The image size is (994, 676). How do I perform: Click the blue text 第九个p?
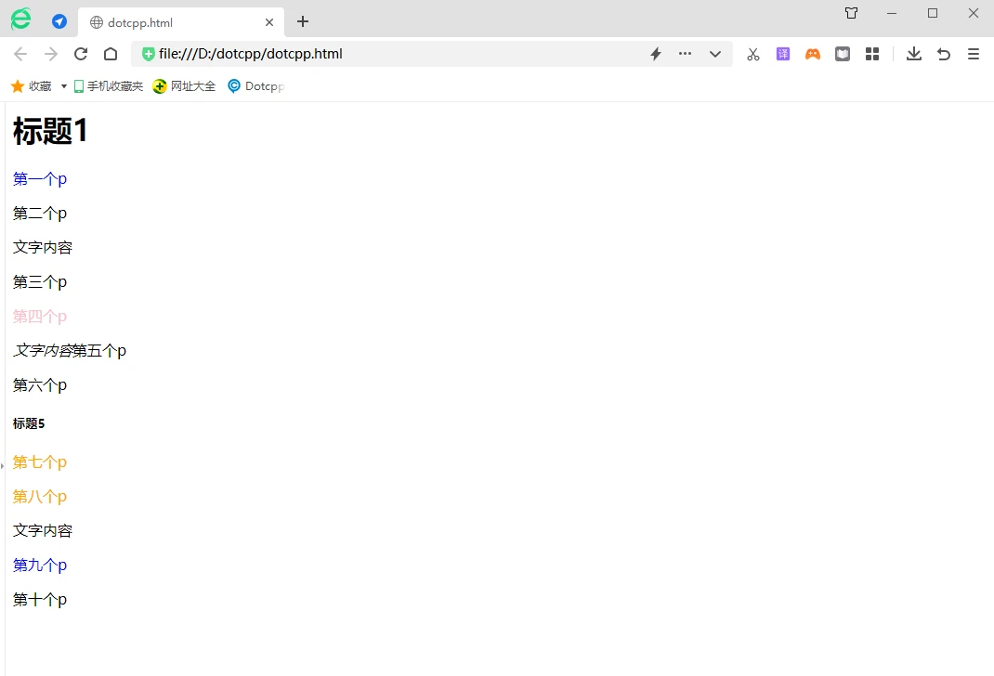[x=39, y=565]
